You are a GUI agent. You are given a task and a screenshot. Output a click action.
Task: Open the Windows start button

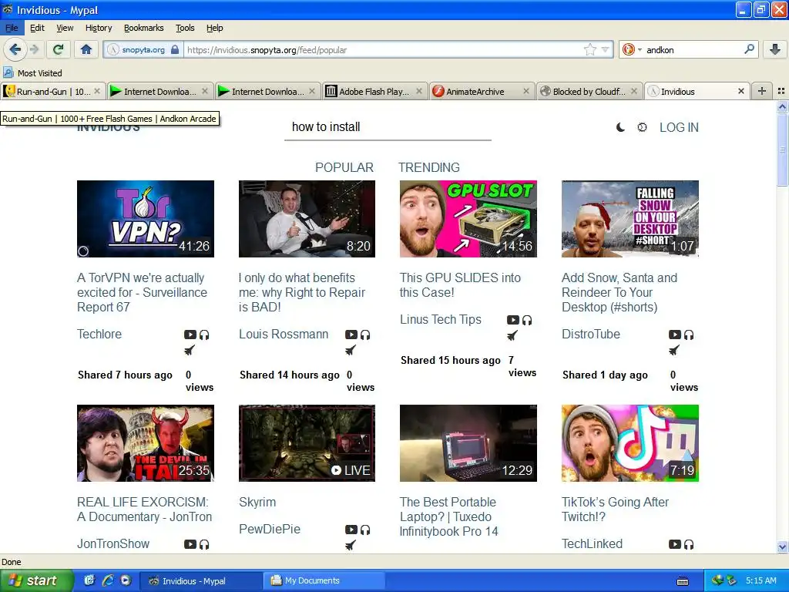(37, 580)
